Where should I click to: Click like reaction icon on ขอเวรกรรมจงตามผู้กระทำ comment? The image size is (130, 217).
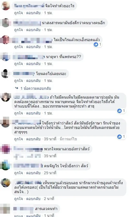point(119,111)
